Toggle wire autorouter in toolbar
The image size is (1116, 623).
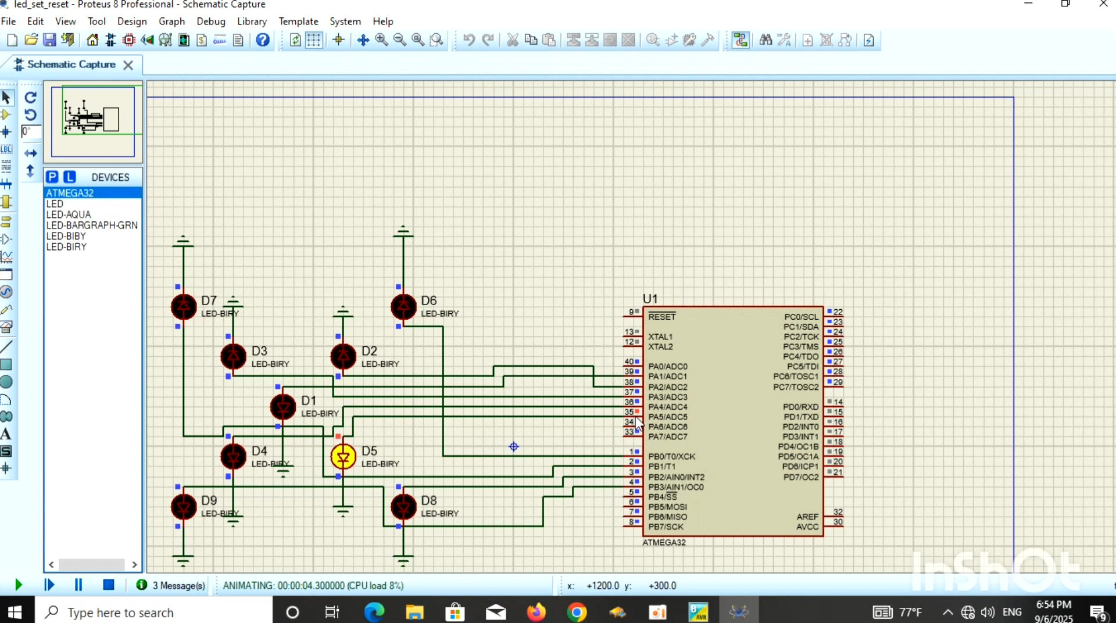point(740,40)
